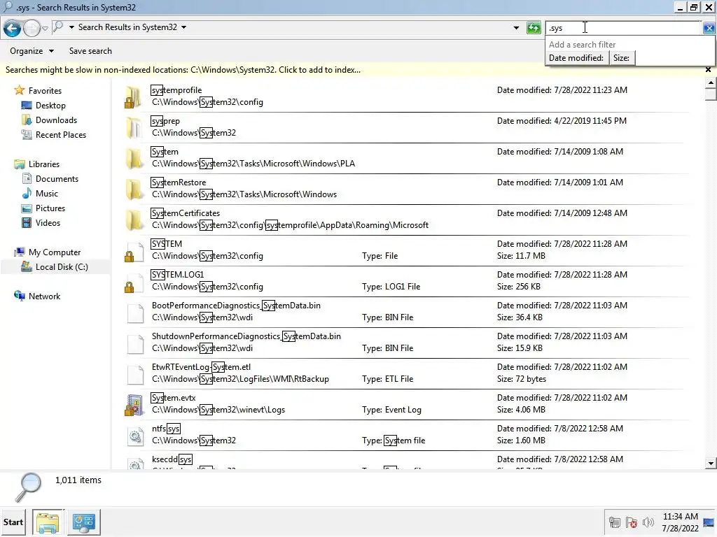Open Windows Explorer from the taskbar
The image size is (717, 537).
[48, 522]
